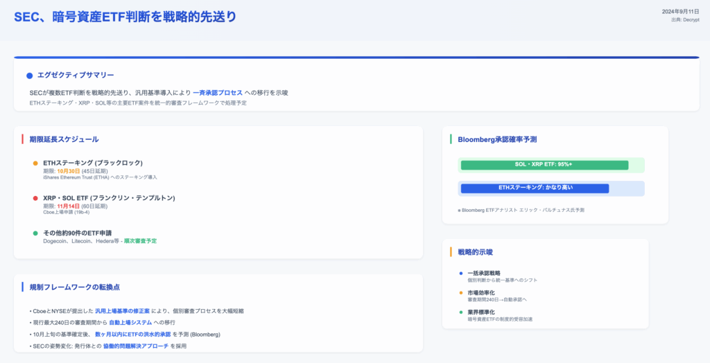Click the Bloomberg ETFアナリスト エリック・バルチュナス氏予測 note
The width and height of the screenshot is (710, 363).
point(521,210)
